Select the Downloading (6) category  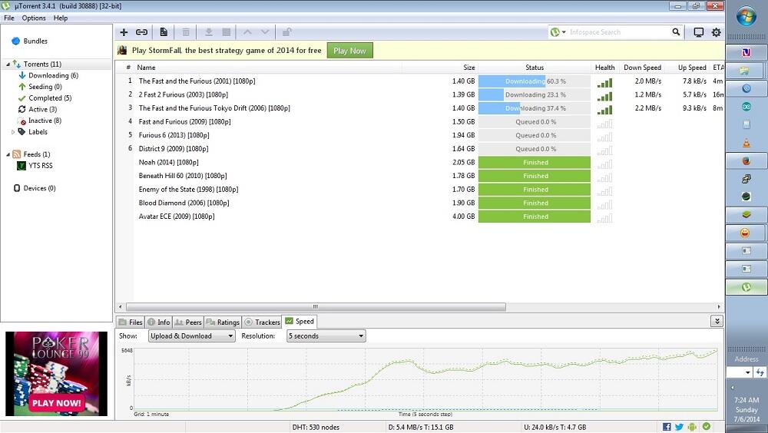point(54,75)
